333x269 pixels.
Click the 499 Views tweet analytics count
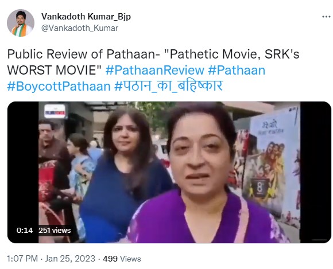tap(122, 259)
